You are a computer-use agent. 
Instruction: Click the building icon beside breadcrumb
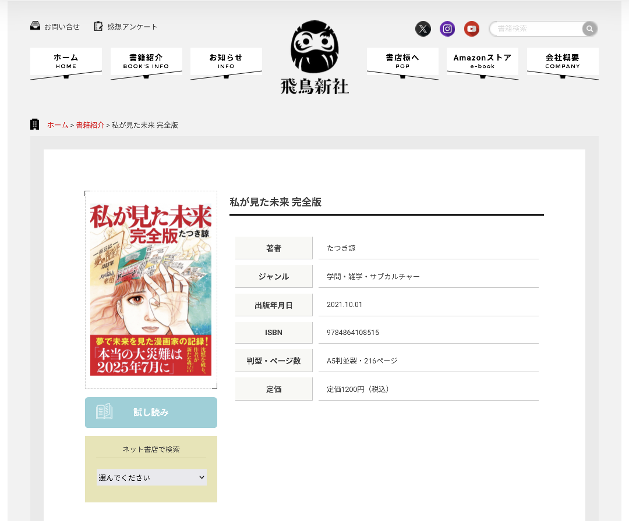tap(35, 124)
